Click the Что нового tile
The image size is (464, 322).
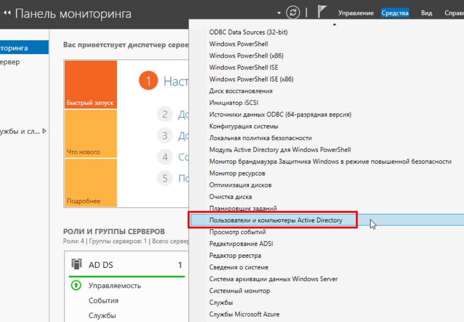pos(91,133)
